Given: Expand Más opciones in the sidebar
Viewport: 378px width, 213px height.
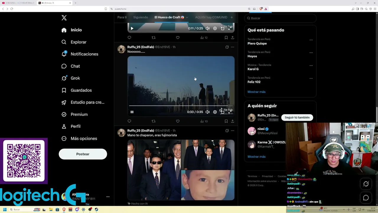Looking at the screenshot, I should click(x=79, y=138).
